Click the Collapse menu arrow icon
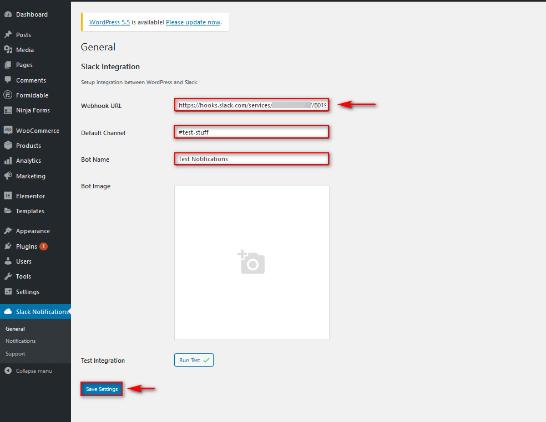 pyautogui.click(x=8, y=370)
